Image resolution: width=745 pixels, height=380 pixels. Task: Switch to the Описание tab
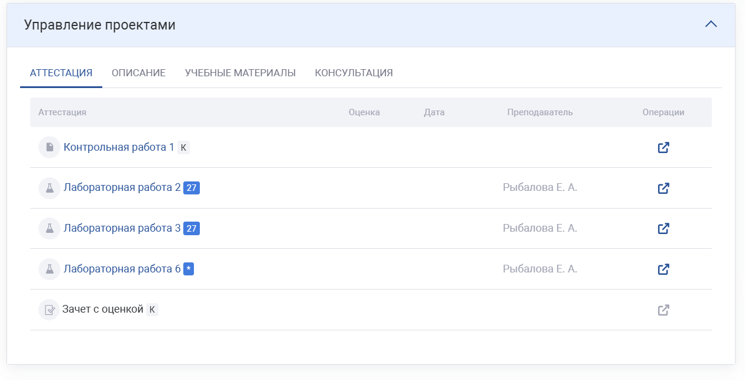(138, 73)
